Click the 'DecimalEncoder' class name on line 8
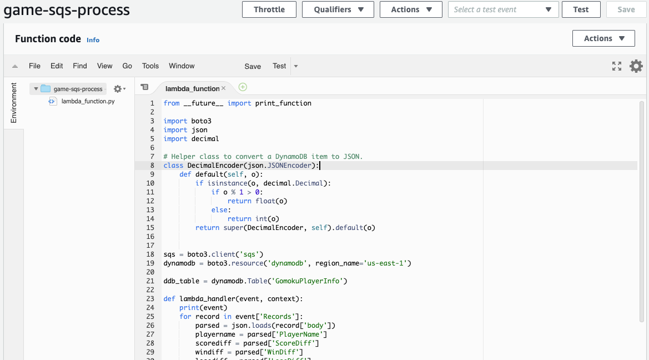 pos(215,166)
